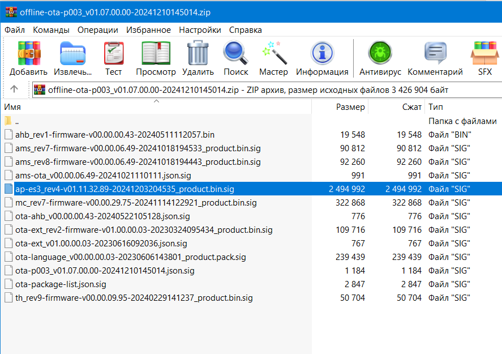Click the Добавить (Add) toolbar icon
This screenshot has height=354, width=502.
pos(29,53)
